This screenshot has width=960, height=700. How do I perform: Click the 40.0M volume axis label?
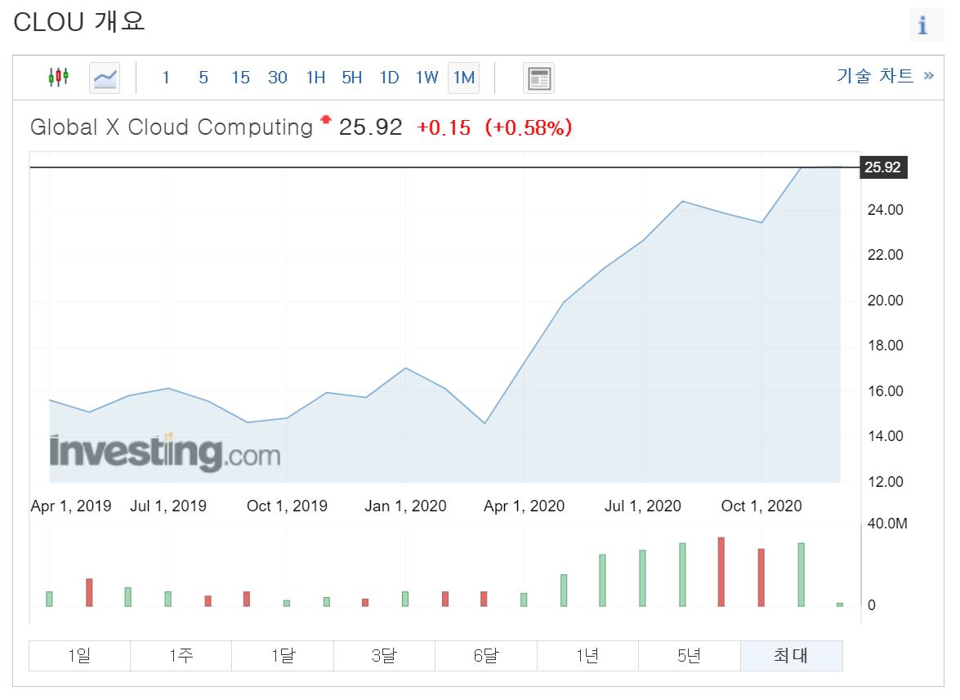click(887, 524)
